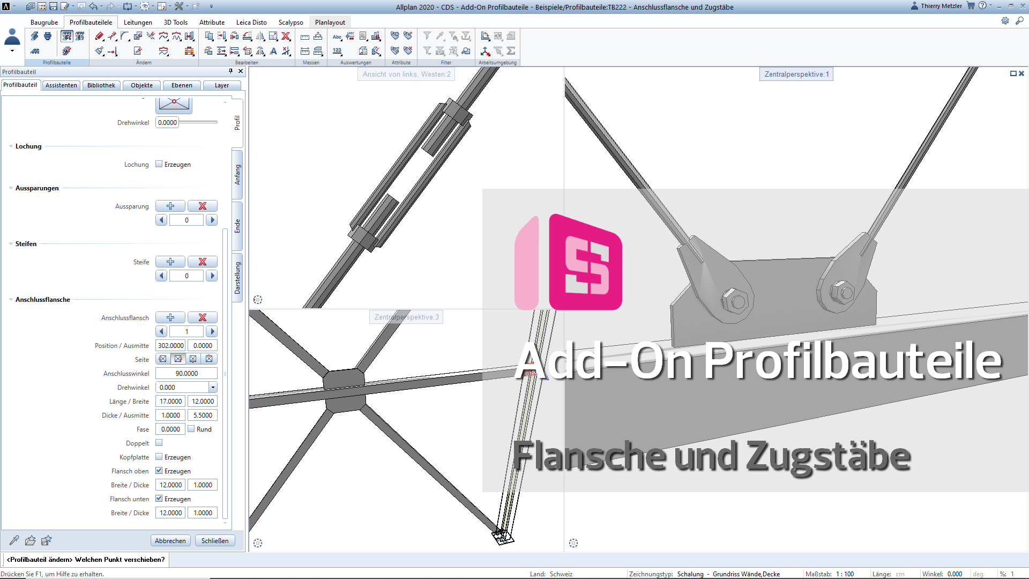Click the red X delete tool in Bearbeiten
Viewport: 1029px width, 579px height.
(286, 36)
